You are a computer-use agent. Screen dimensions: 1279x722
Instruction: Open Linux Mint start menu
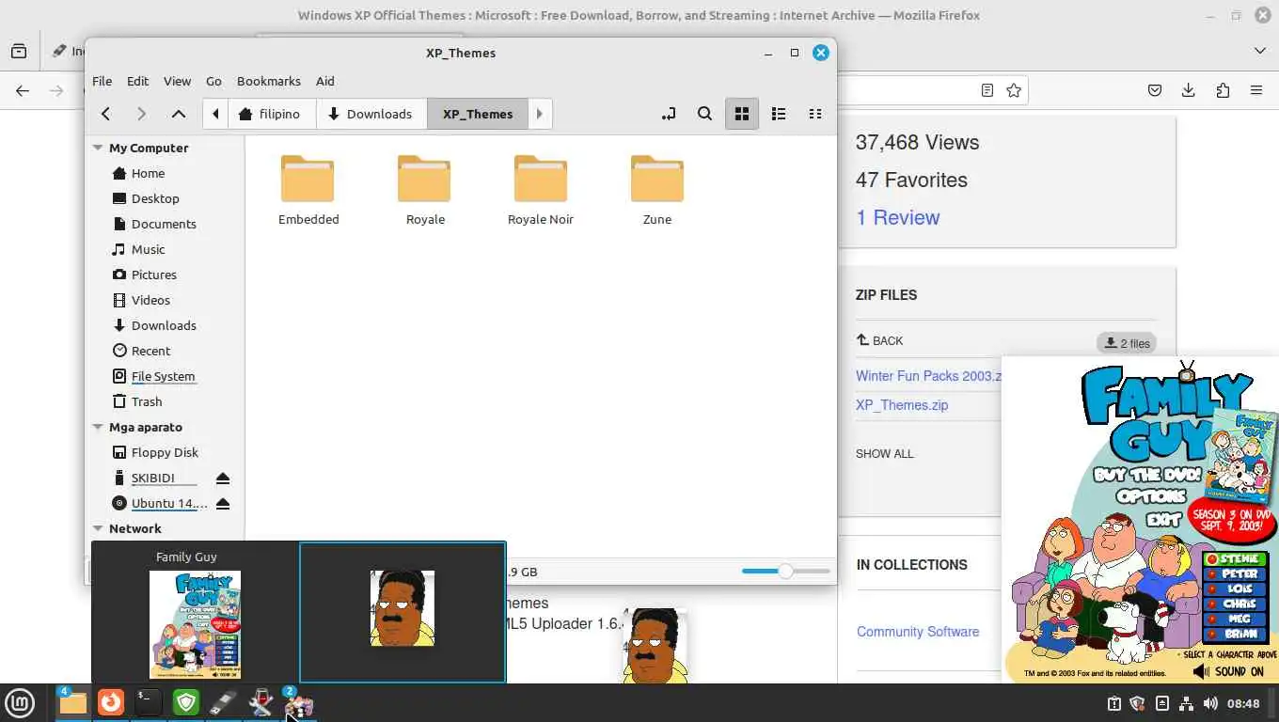(20, 702)
